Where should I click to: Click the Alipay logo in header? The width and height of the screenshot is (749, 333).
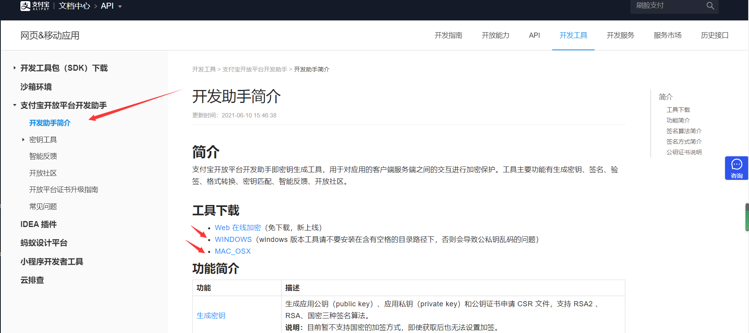(x=35, y=5)
